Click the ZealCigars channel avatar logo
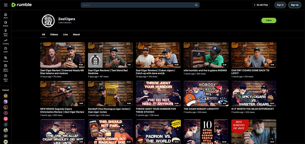Screen dimensions: 305x144 click(x=48, y=21)
